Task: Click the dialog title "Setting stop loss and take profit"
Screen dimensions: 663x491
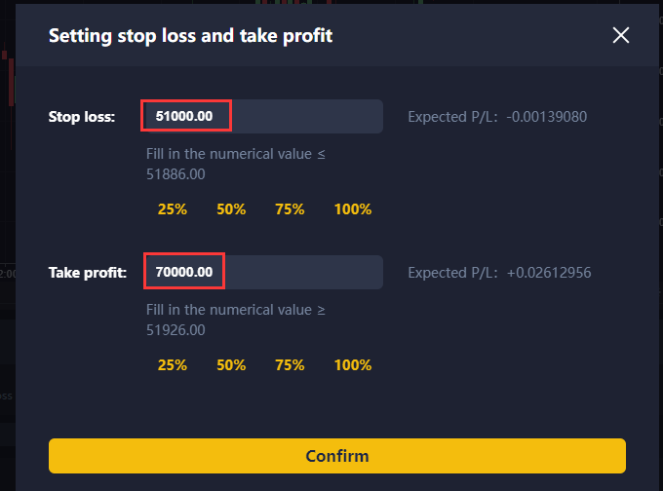Action: tap(190, 36)
